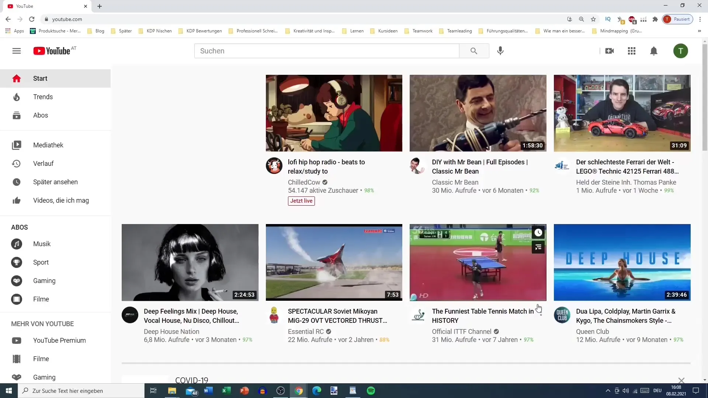This screenshot has height=398, width=708.
Task: Open Blog bookmark folder
Action: (x=96, y=31)
